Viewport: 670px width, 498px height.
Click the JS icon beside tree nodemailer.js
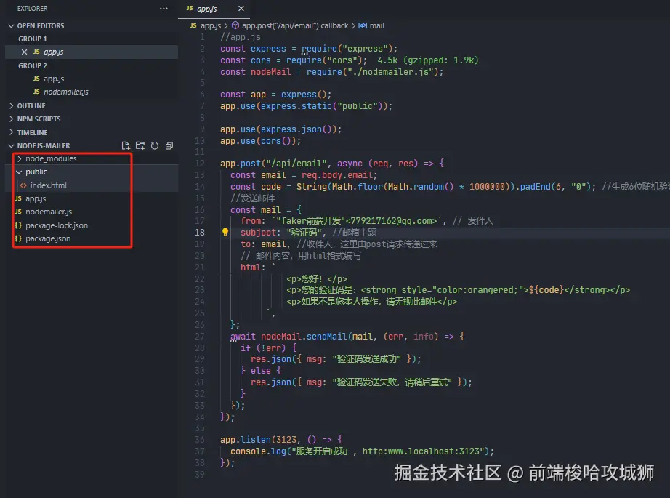(x=18, y=212)
